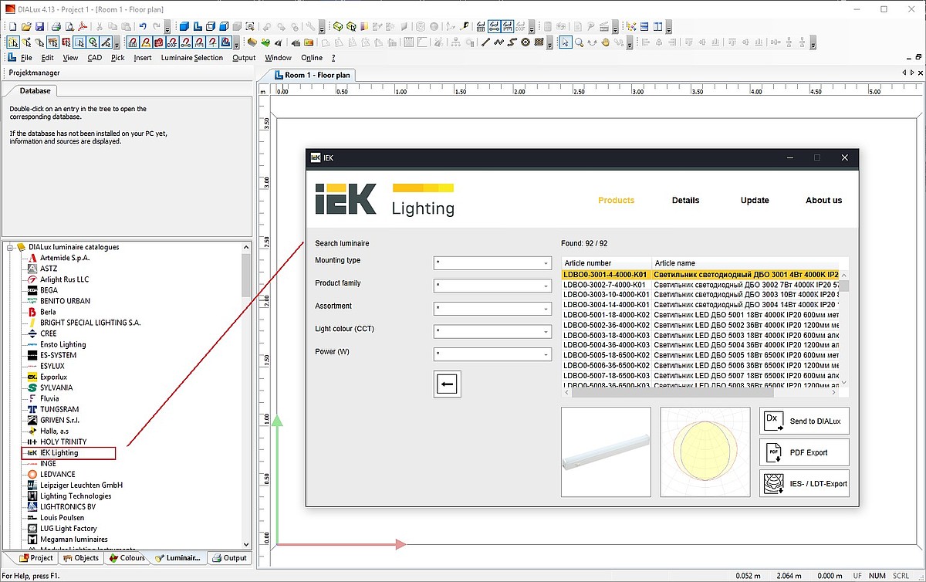
Task: Click the floor plan view L icon
Action: 198,25
